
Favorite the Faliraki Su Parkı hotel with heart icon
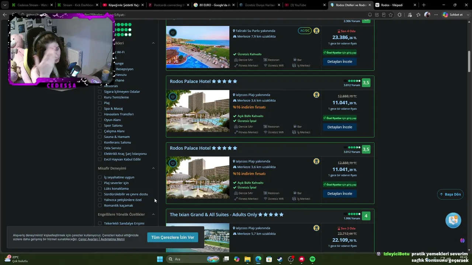[x=173, y=33]
